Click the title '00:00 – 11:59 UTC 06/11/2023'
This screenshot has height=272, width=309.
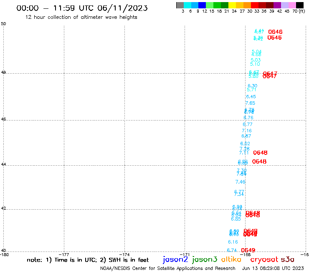(x=82, y=8)
